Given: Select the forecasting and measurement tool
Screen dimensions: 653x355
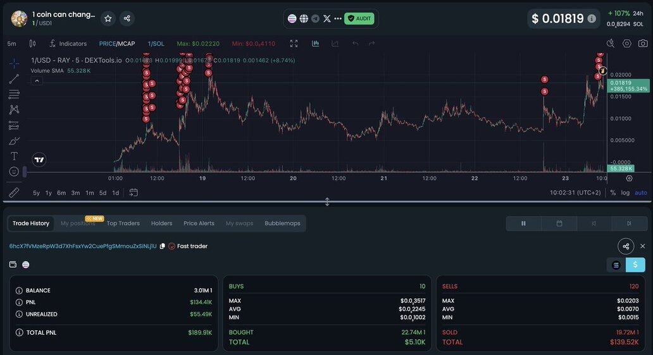Looking at the screenshot, I should [x=14, y=126].
